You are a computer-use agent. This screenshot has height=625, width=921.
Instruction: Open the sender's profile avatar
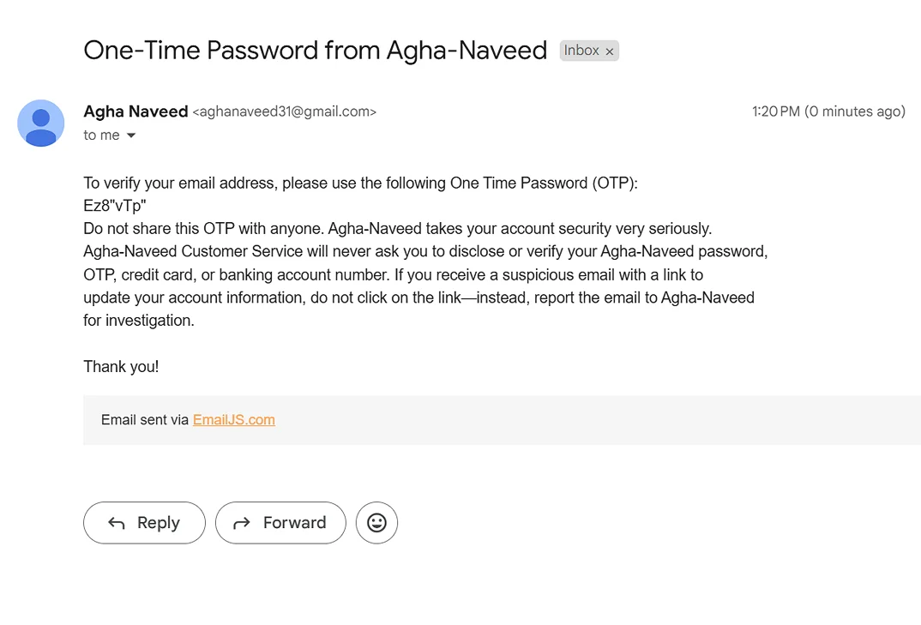coord(40,123)
